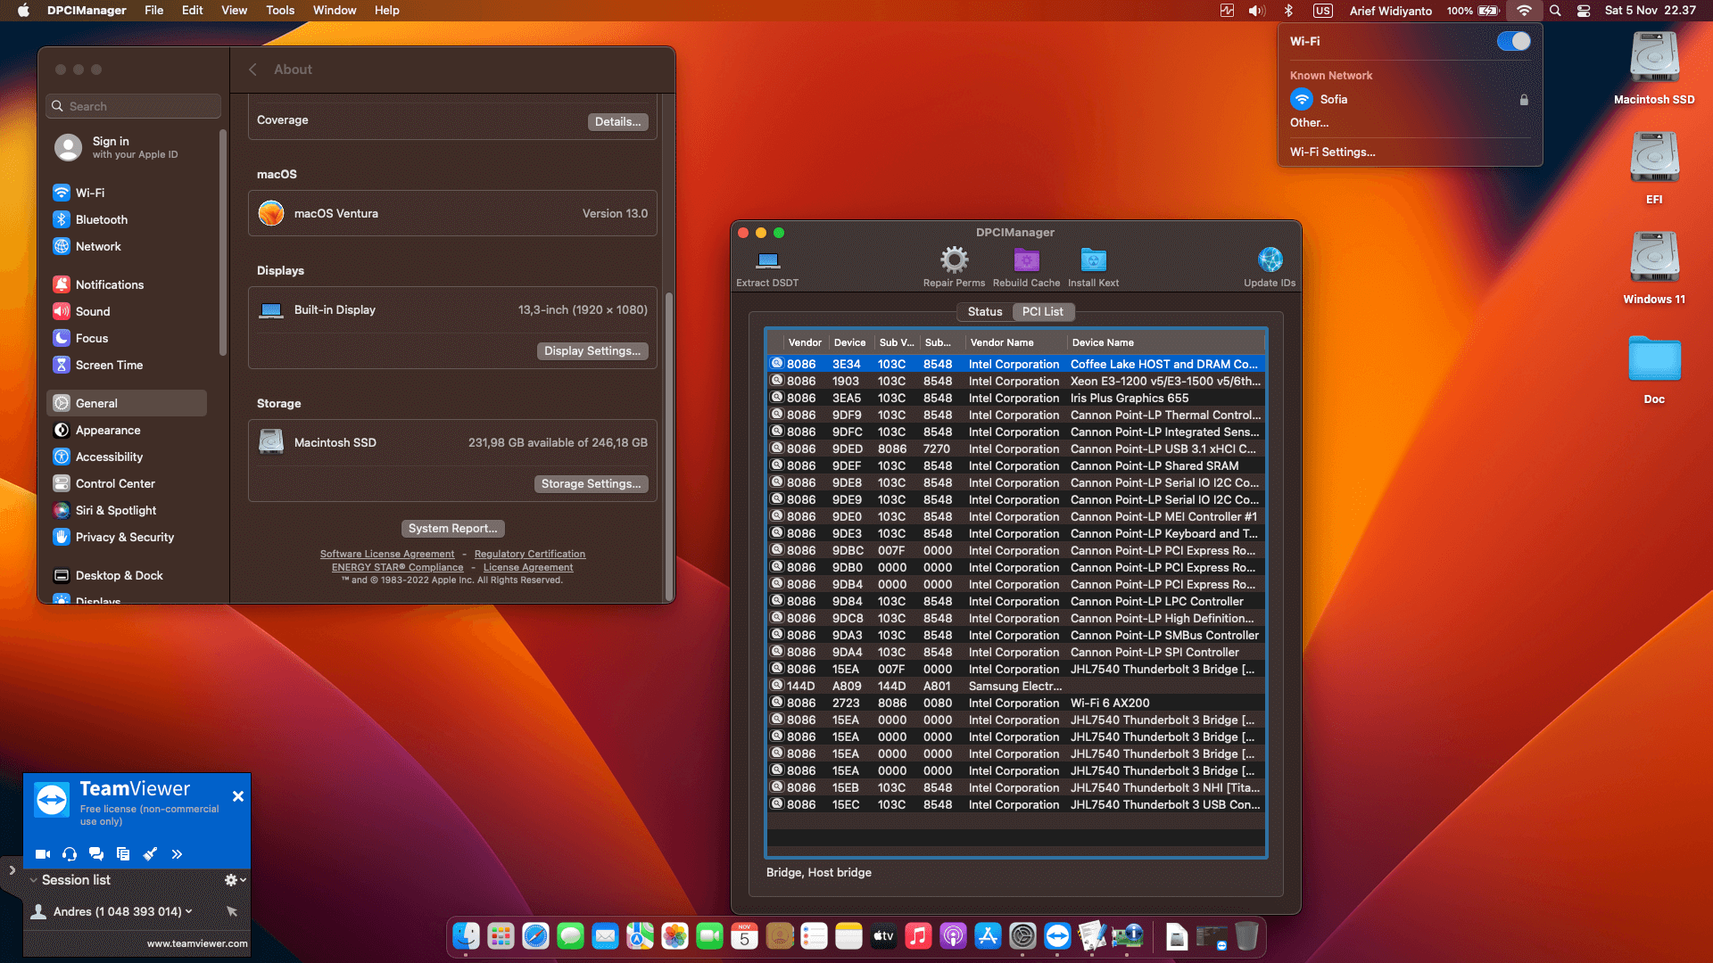Select the PCI List tab
This screenshot has width=1713, height=963.
point(1043,311)
